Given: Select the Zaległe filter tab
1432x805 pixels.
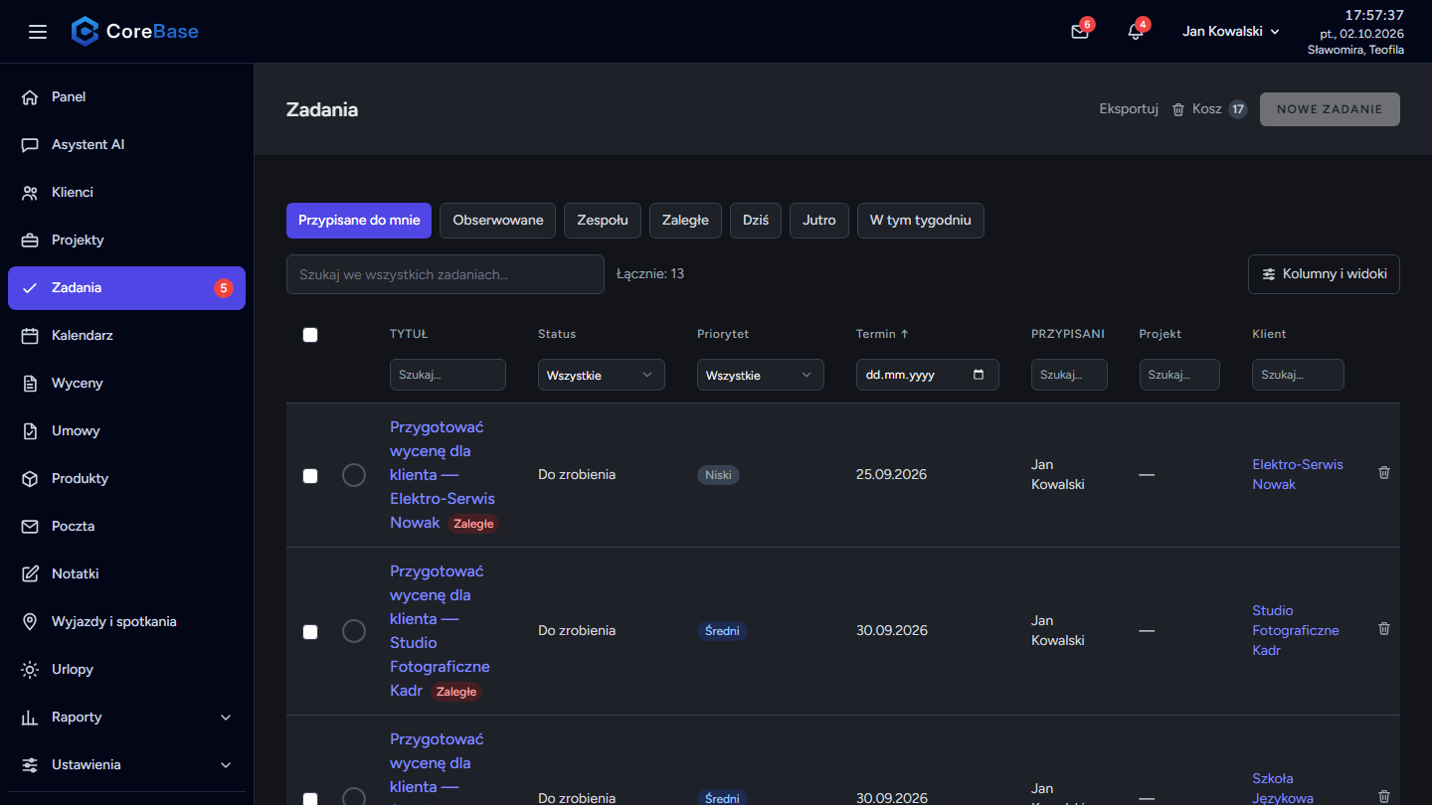Looking at the screenshot, I should [686, 221].
